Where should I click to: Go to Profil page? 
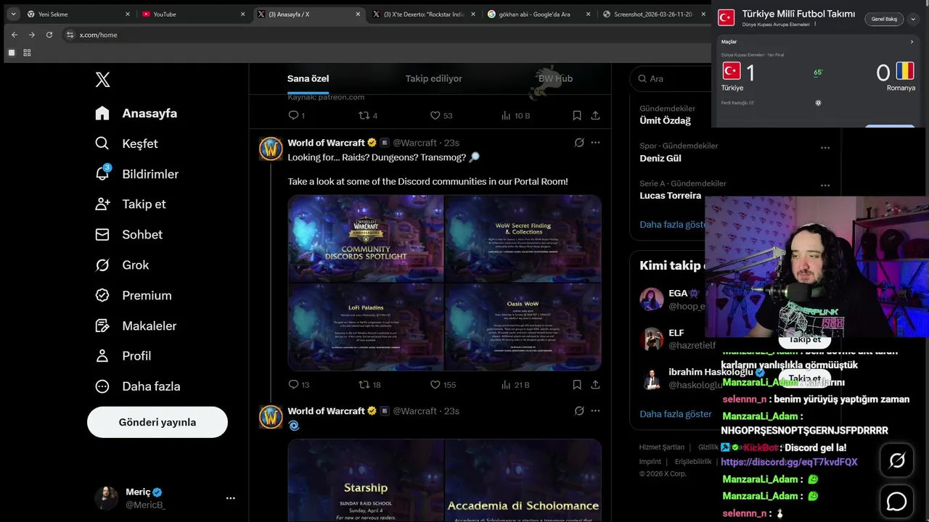[123, 355]
